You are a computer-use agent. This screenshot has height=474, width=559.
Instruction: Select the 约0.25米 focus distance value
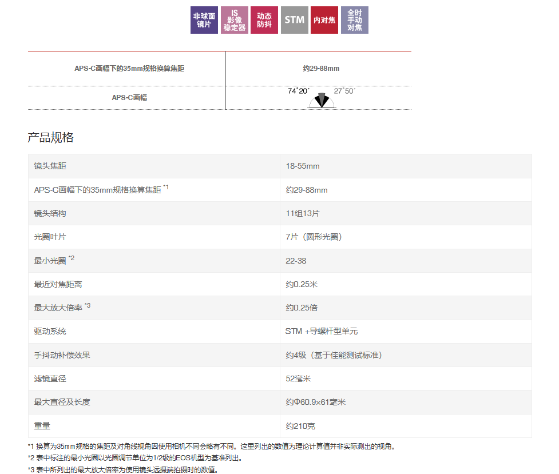pyautogui.click(x=302, y=284)
